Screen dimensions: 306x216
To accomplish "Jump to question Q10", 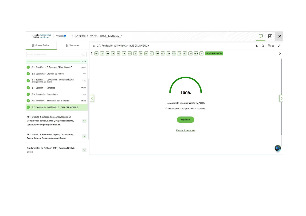I will click(146, 53).
